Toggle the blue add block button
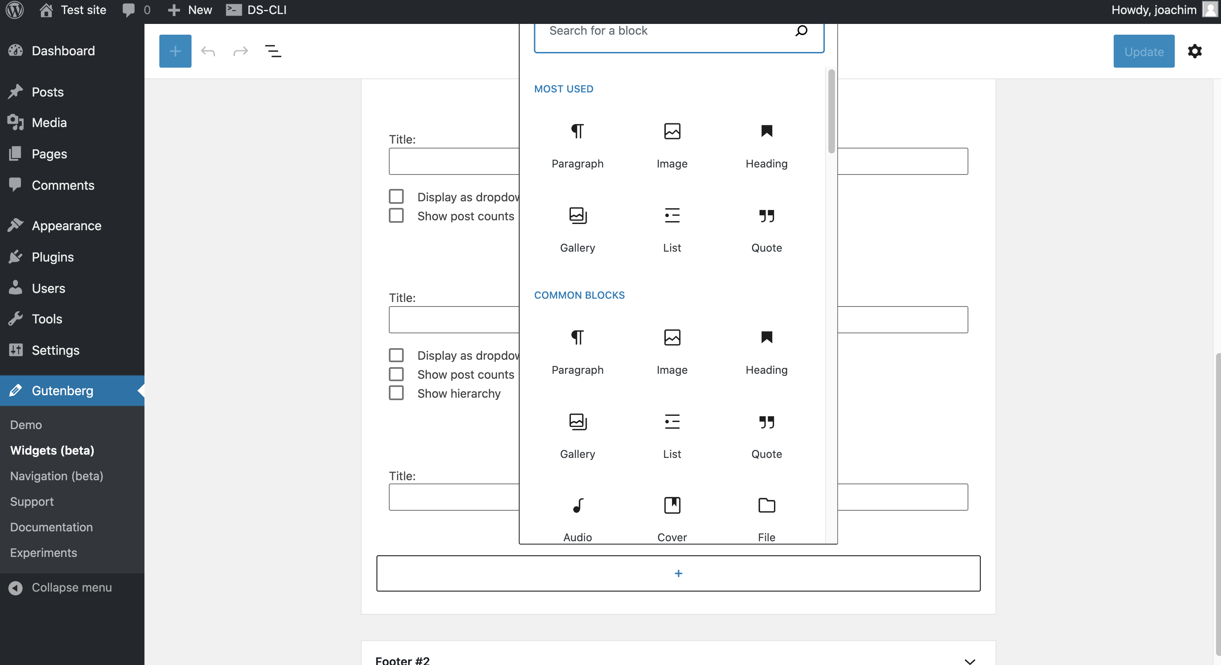The width and height of the screenshot is (1221, 665). coord(175,51)
